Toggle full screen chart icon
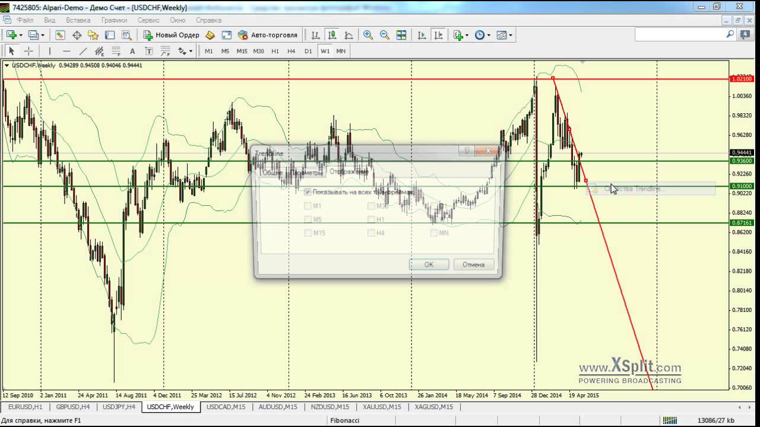The width and height of the screenshot is (760, 427). click(226, 35)
